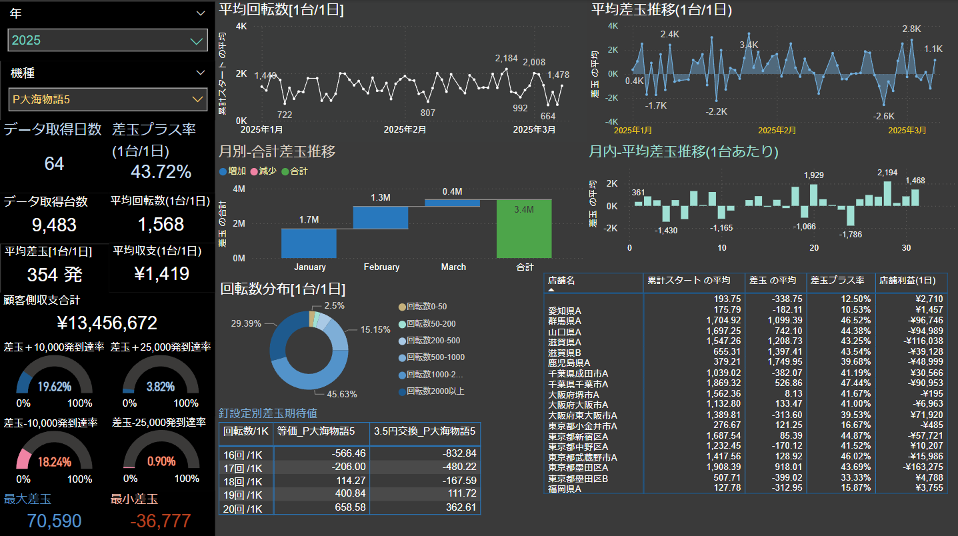The image size is (958, 536).
Task: Click the 3.5円交換_P大海物語5 column header
Action: 425,431
